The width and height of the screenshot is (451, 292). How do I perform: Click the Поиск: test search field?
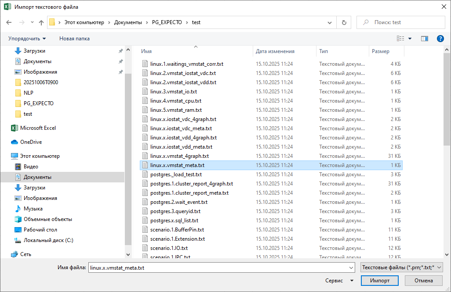pyautogui.click(x=400, y=22)
